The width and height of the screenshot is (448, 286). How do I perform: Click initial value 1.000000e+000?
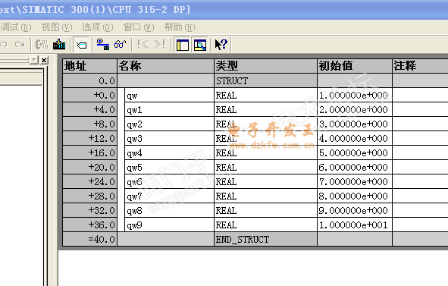tap(355, 96)
